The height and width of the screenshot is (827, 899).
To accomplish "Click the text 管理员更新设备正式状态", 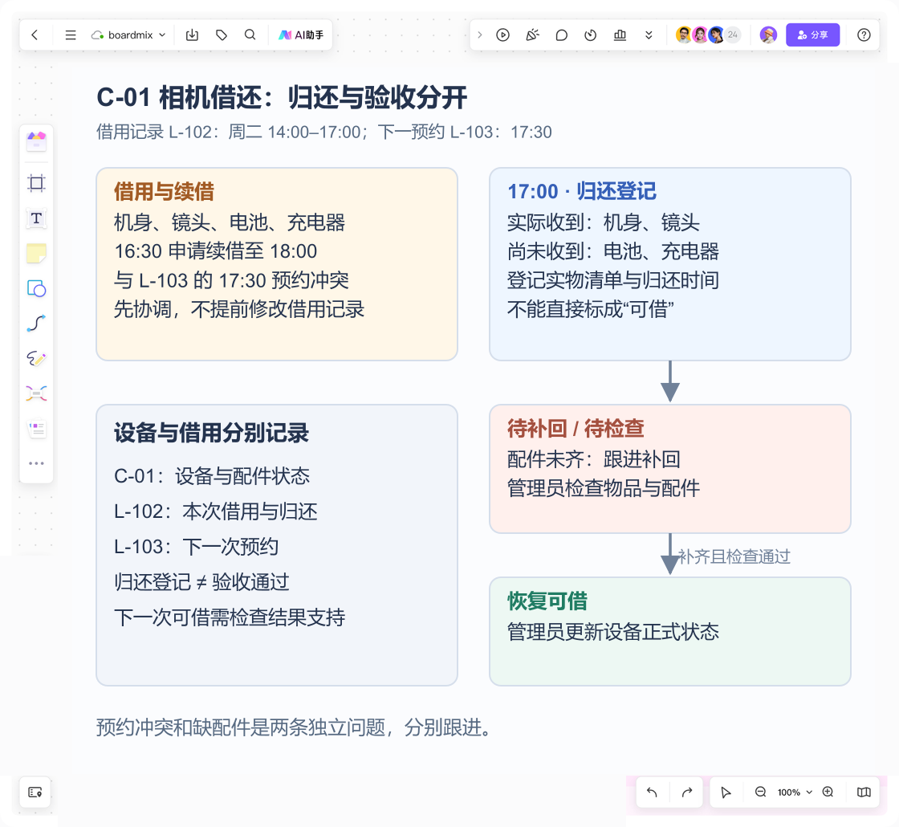I will pos(613,632).
